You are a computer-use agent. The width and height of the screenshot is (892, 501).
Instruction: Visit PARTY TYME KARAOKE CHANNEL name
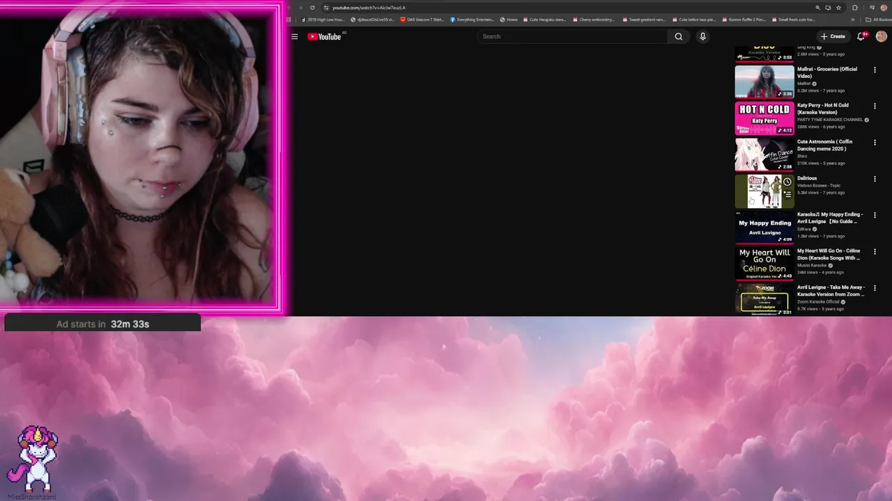[830, 120]
